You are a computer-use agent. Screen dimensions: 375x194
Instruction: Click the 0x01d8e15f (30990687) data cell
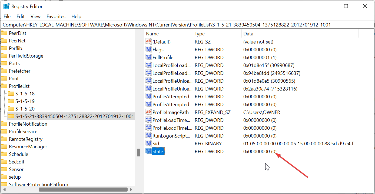pyautogui.click(x=269, y=65)
